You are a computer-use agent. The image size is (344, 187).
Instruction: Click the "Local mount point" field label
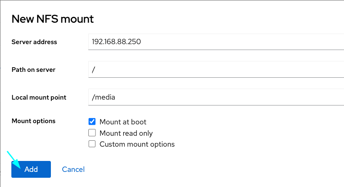tap(39, 97)
